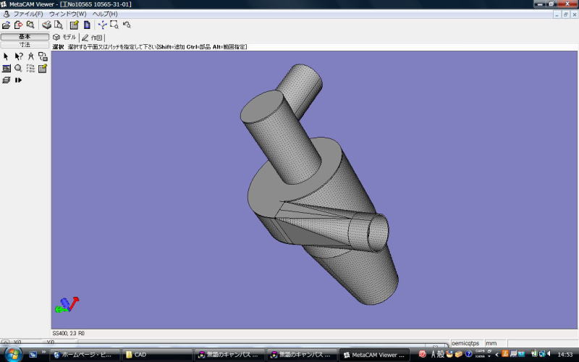Click the 3D axis triad indicator
The height and width of the screenshot is (362, 579).
pyautogui.click(x=67, y=304)
